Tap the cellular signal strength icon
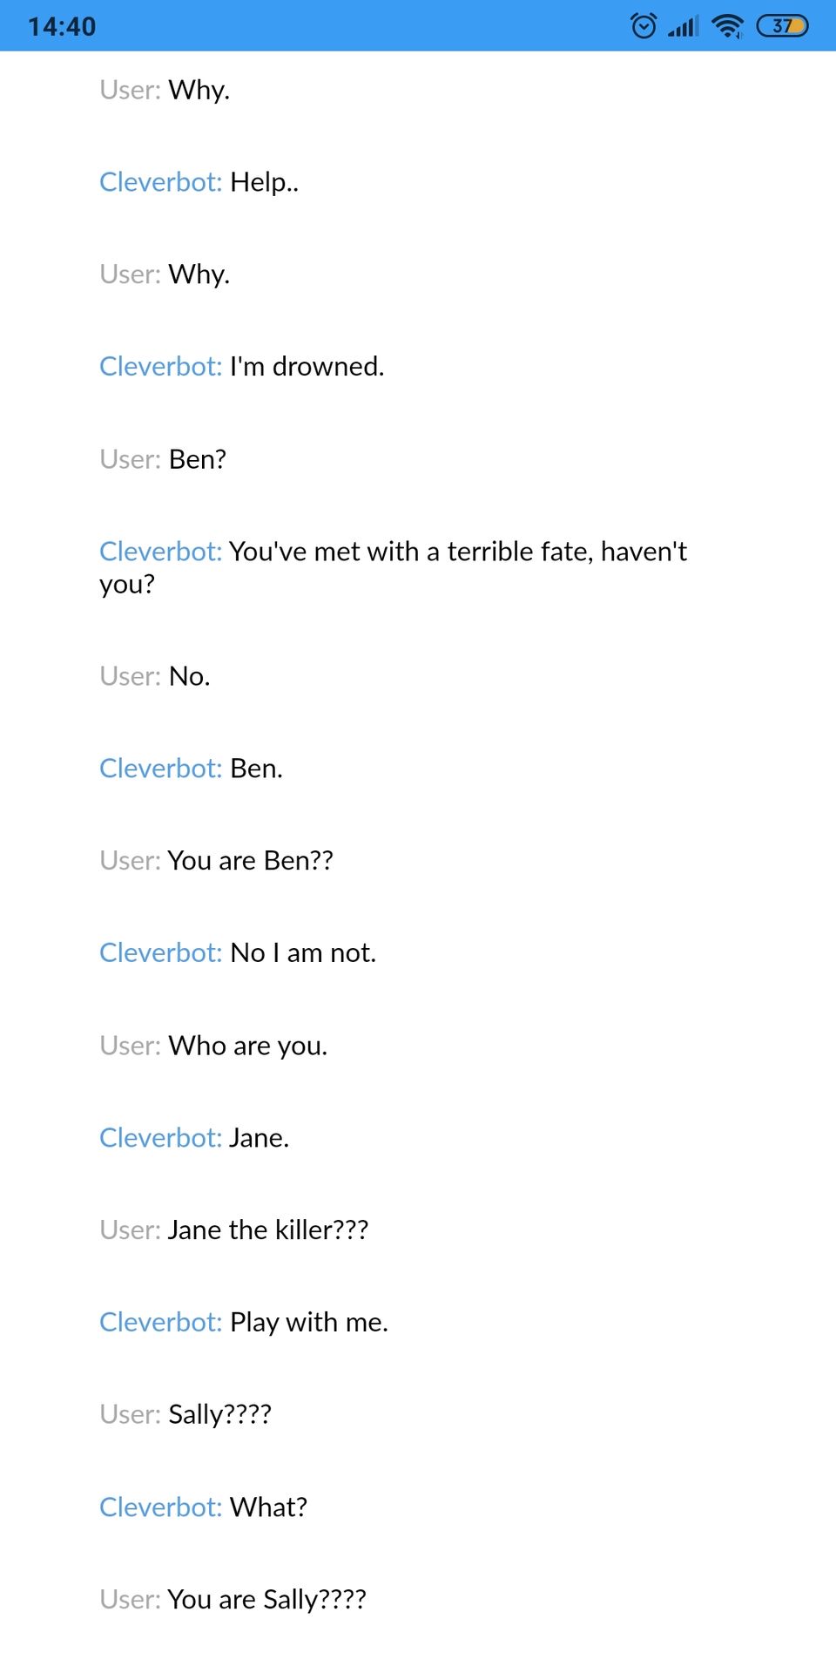Viewport: 836px width, 1673px height. click(x=684, y=26)
